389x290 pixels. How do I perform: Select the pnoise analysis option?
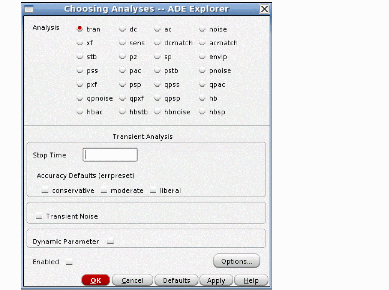click(x=202, y=70)
